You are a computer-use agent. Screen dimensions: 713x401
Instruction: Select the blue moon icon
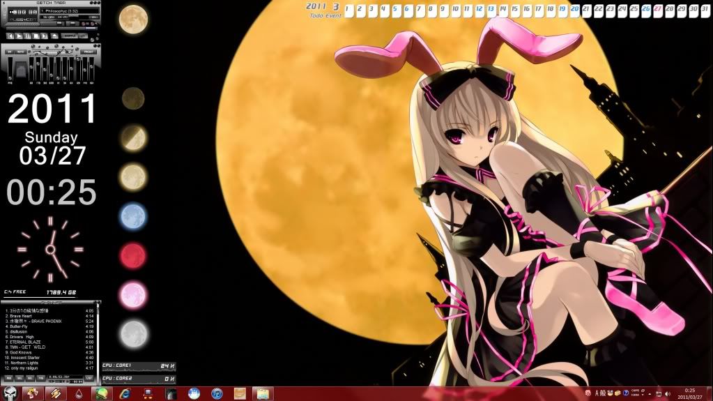[133, 216]
